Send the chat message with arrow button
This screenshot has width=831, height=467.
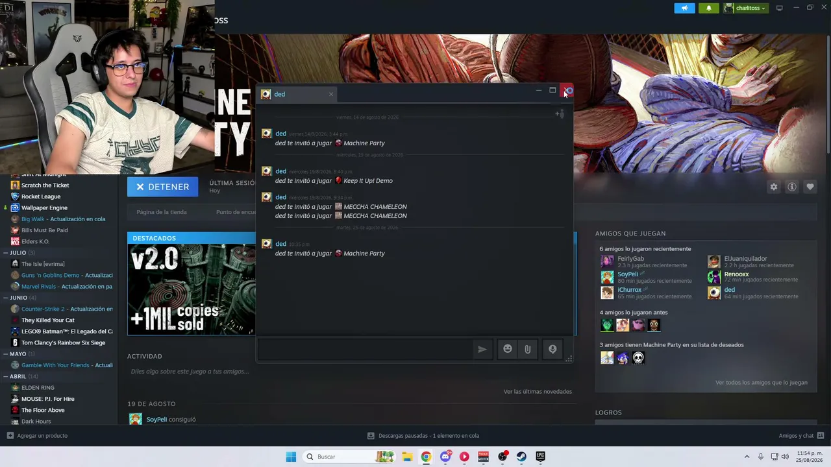coord(482,349)
